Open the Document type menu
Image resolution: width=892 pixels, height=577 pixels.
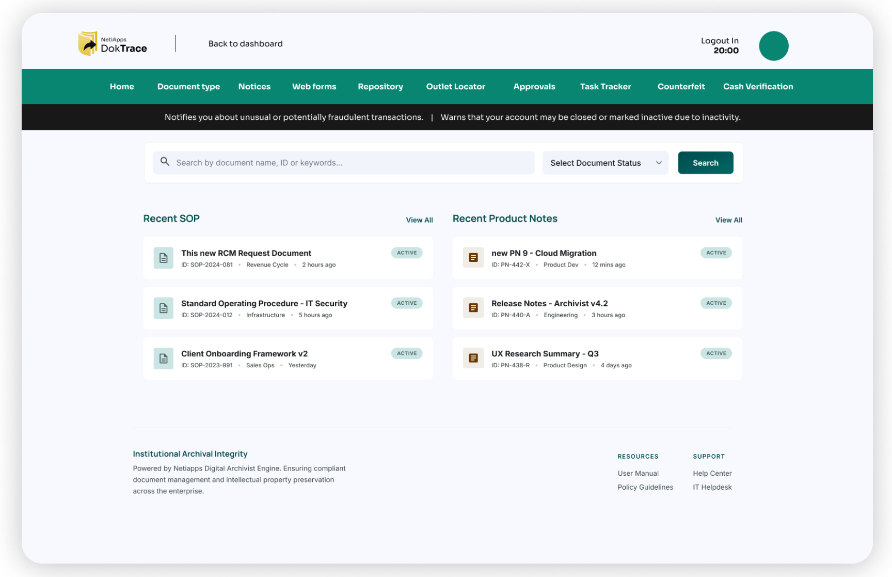click(x=188, y=87)
